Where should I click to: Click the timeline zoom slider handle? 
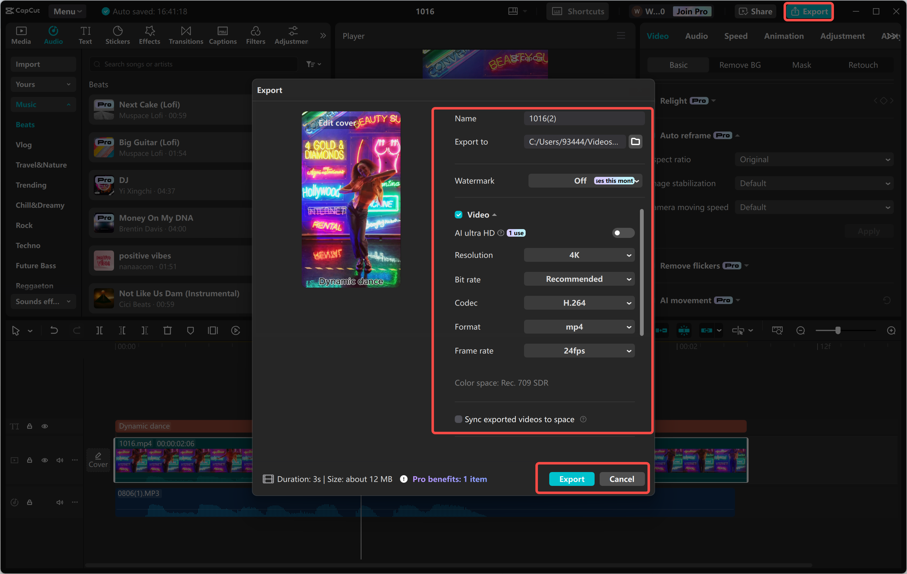click(x=838, y=330)
